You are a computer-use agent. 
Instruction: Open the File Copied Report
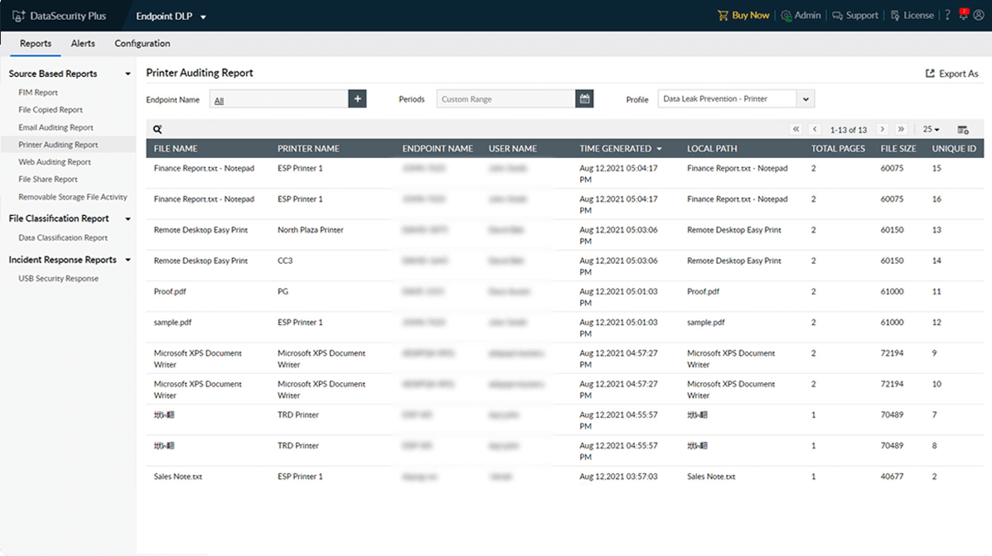point(51,110)
